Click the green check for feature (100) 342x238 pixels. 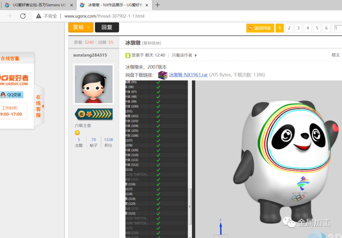click(158, 107)
